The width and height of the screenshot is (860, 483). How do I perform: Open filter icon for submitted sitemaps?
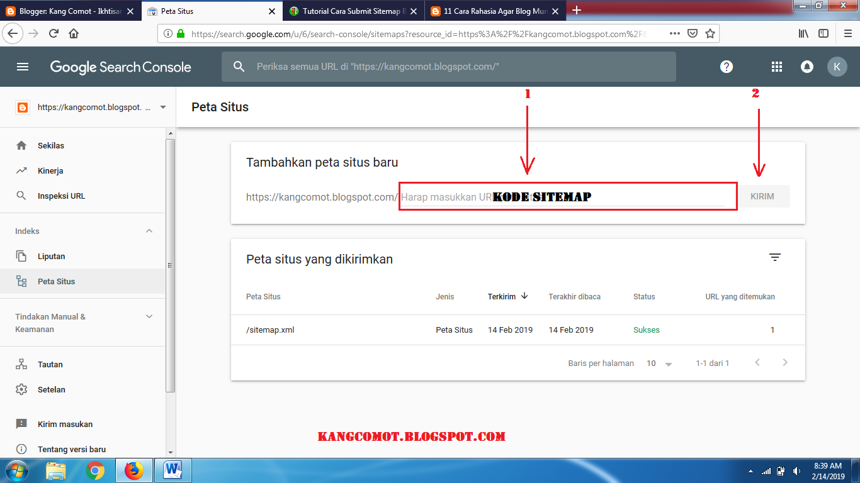pos(775,257)
